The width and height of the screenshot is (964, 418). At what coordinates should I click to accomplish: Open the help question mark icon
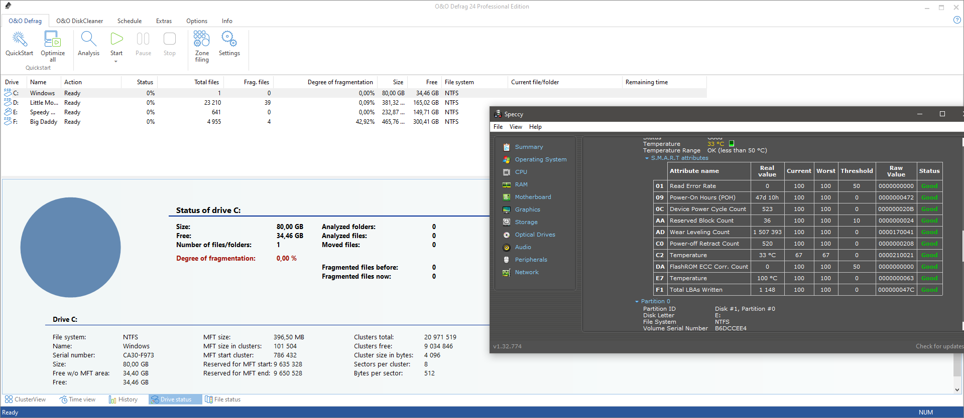click(x=957, y=20)
